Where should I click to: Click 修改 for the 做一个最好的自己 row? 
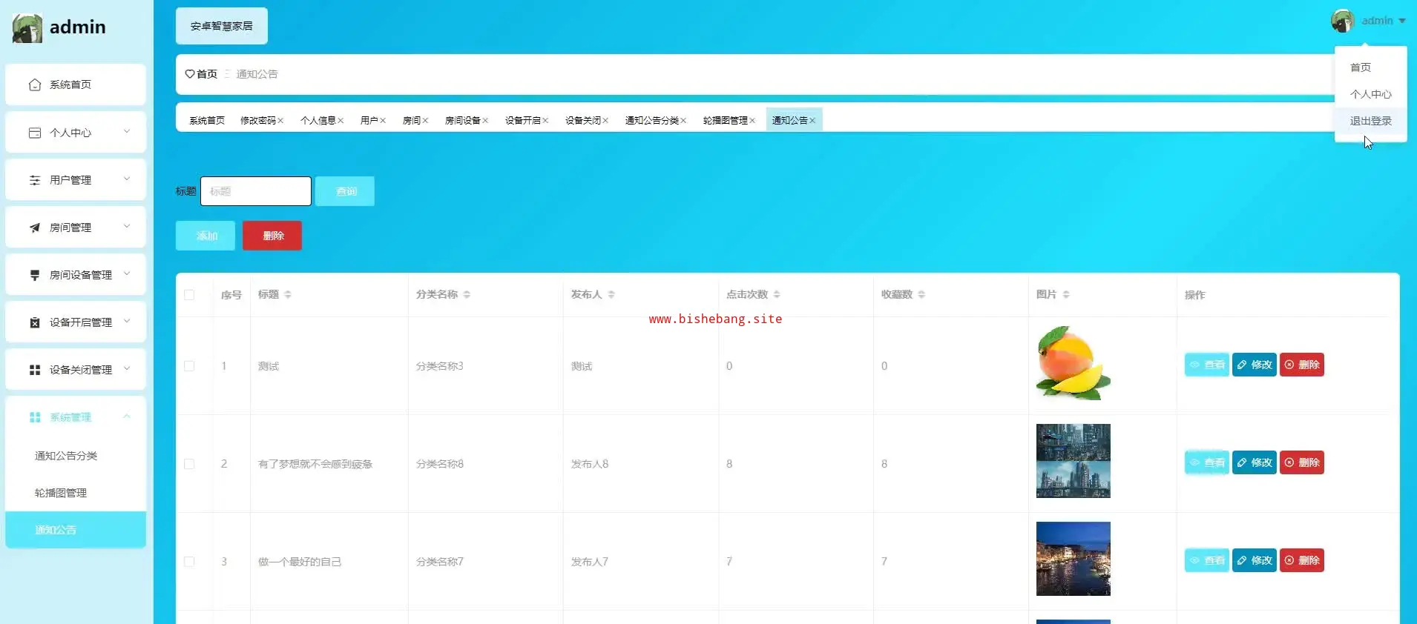click(x=1255, y=560)
